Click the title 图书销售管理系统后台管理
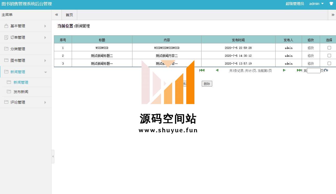The height and width of the screenshot is (194, 336). [x=27, y=4]
